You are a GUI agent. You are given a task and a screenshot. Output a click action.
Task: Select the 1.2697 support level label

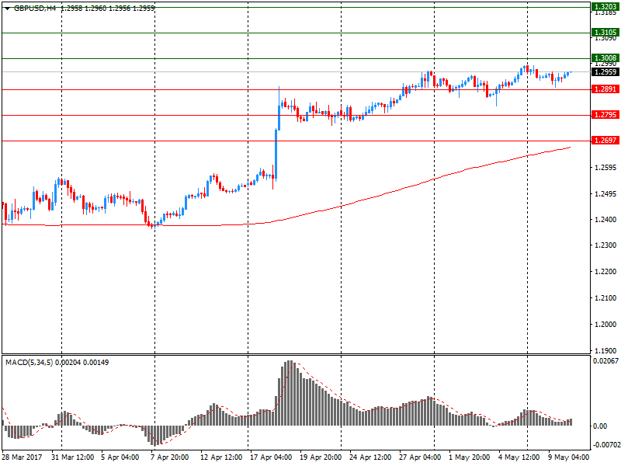[x=605, y=140]
